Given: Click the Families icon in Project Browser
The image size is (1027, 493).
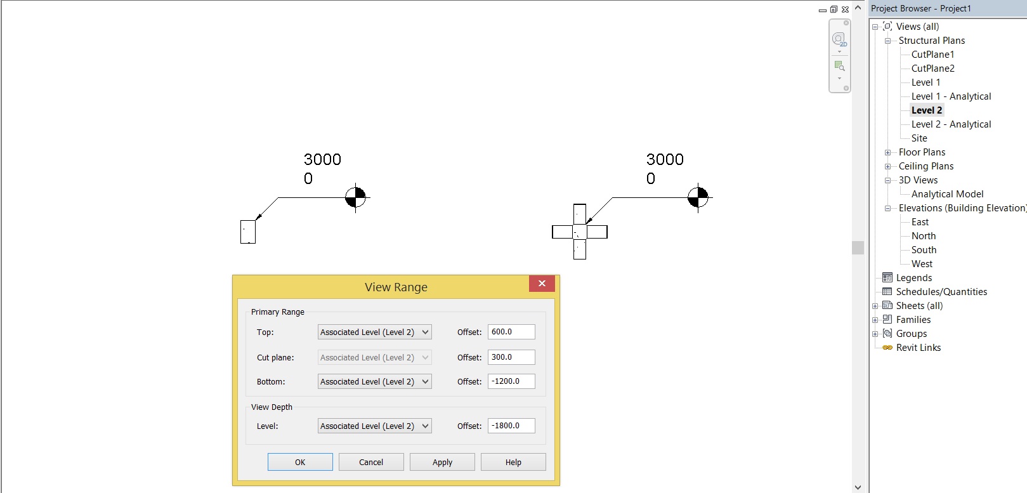Looking at the screenshot, I should click(x=887, y=320).
